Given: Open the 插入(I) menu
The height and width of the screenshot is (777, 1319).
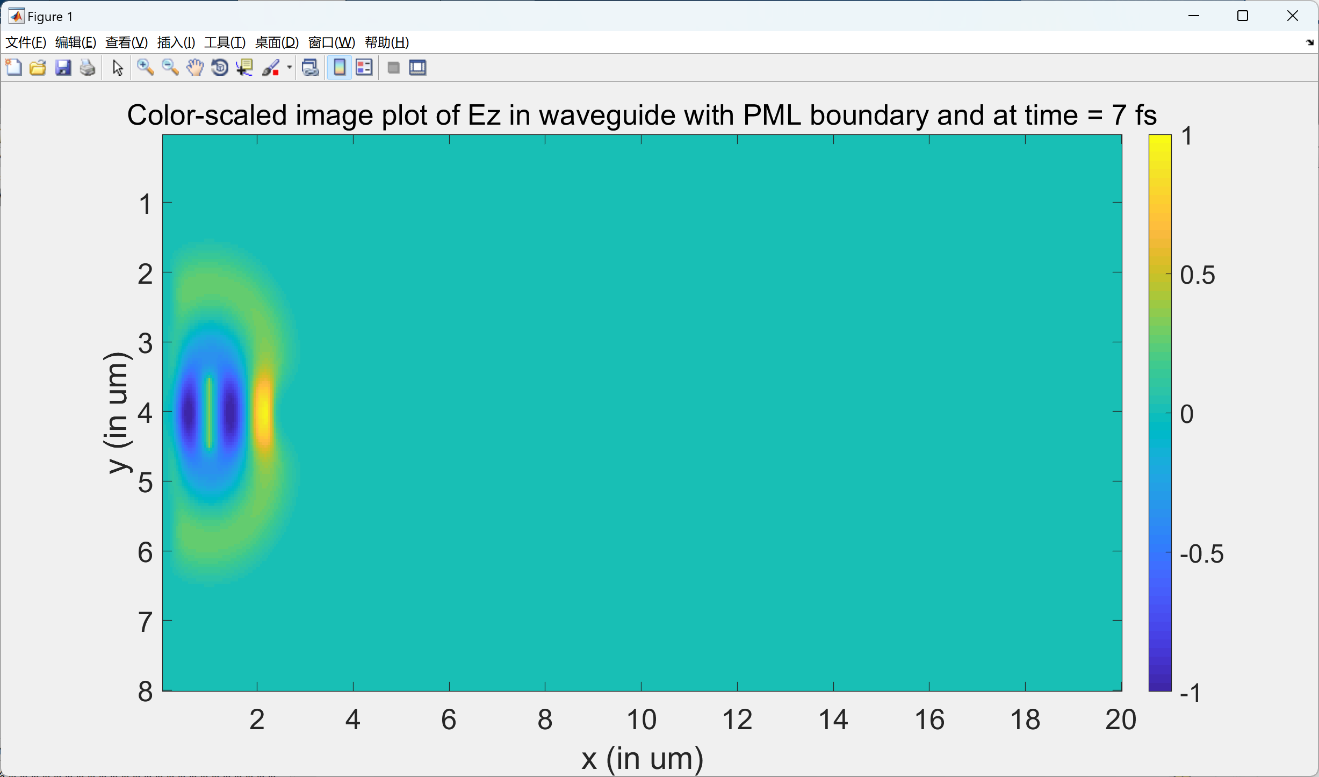Looking at the screenshot, I should tap(176, 42).
